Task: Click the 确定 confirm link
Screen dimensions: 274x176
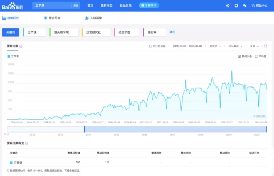Action: tap(172, 32)
